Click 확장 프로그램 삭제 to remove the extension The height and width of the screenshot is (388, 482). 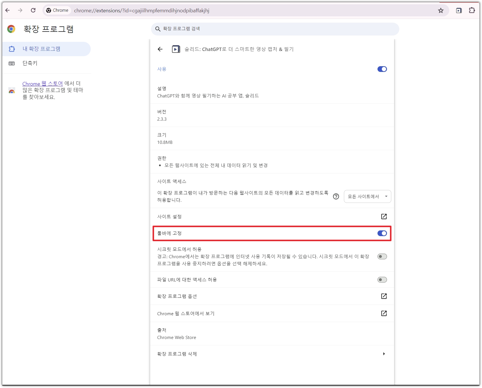pyautogui.click(x=177, y=354)
